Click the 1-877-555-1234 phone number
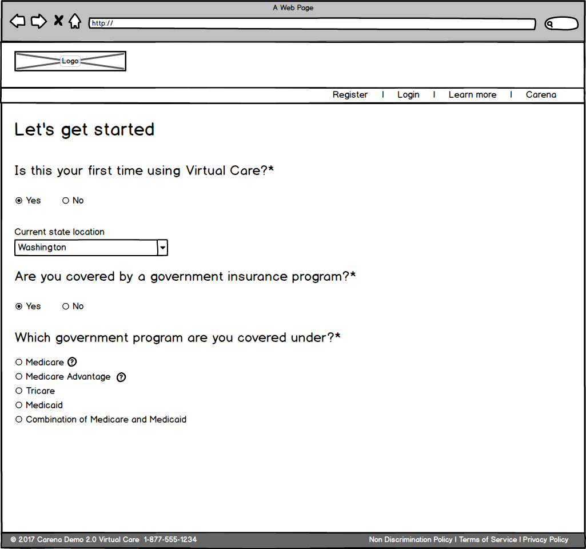Screen dimensions: 586x549 170,539
